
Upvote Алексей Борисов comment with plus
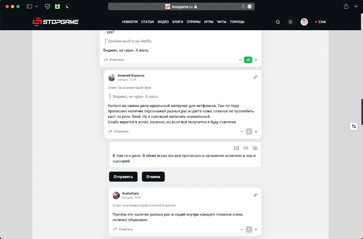[256, 131]
